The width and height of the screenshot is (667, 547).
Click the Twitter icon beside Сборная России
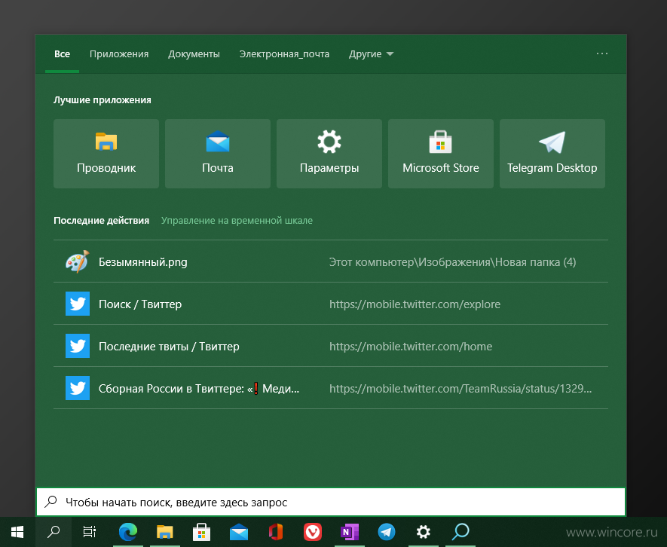click(78, 388)
